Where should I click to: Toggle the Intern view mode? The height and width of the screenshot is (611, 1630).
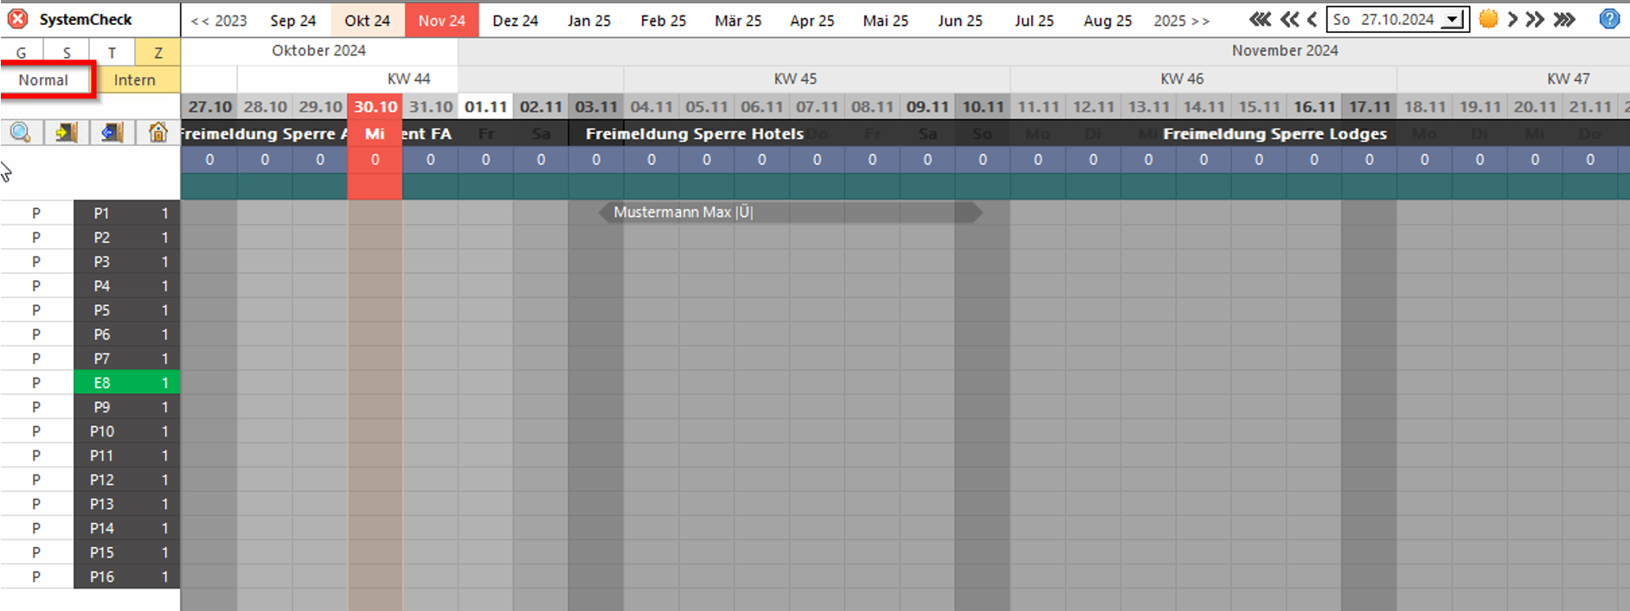pos(135,80)
